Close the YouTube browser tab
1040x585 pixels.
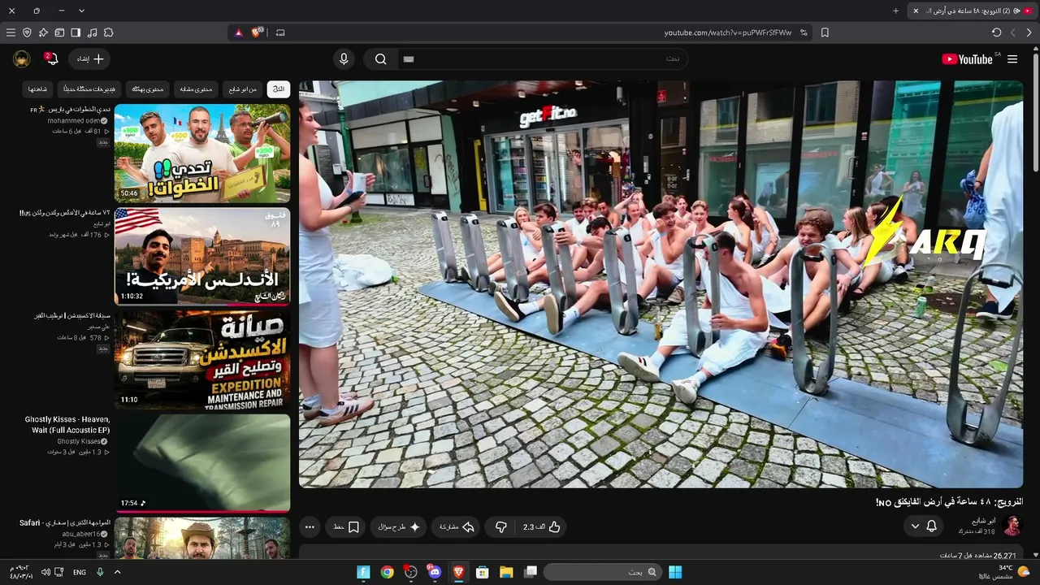916,11
